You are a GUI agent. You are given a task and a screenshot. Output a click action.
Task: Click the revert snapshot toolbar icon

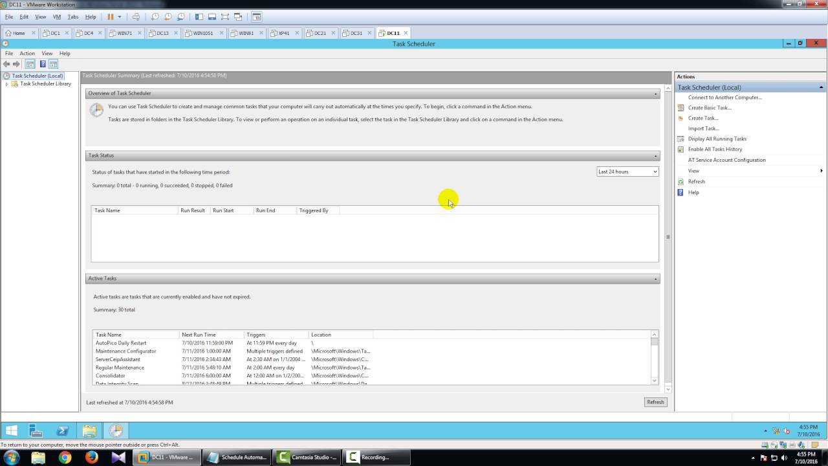[x=168, y=17]
